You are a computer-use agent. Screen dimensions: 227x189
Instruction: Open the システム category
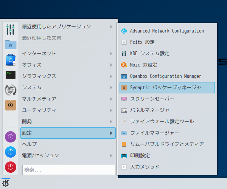pos(68,88)
